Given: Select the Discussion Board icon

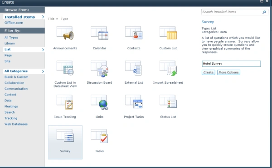Looking at the screenshot, I should point(99,68).
